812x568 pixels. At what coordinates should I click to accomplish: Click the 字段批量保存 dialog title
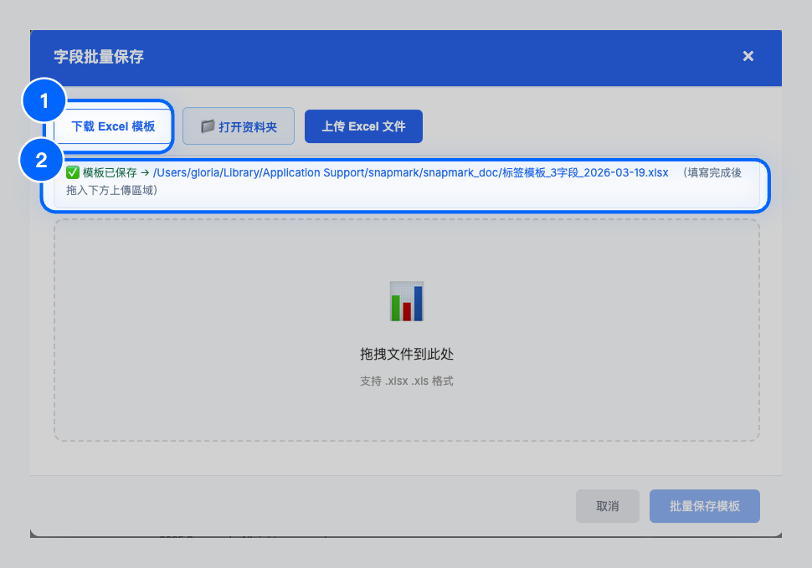click(98, 58)
